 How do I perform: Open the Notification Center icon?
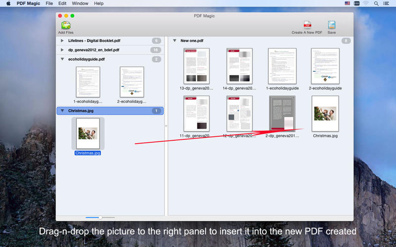(388, 3)
